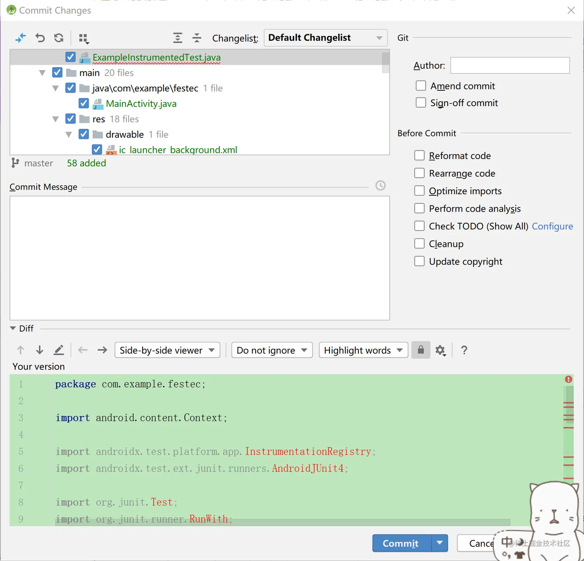Open the Default Changelist dropdown

pos(326,38)
